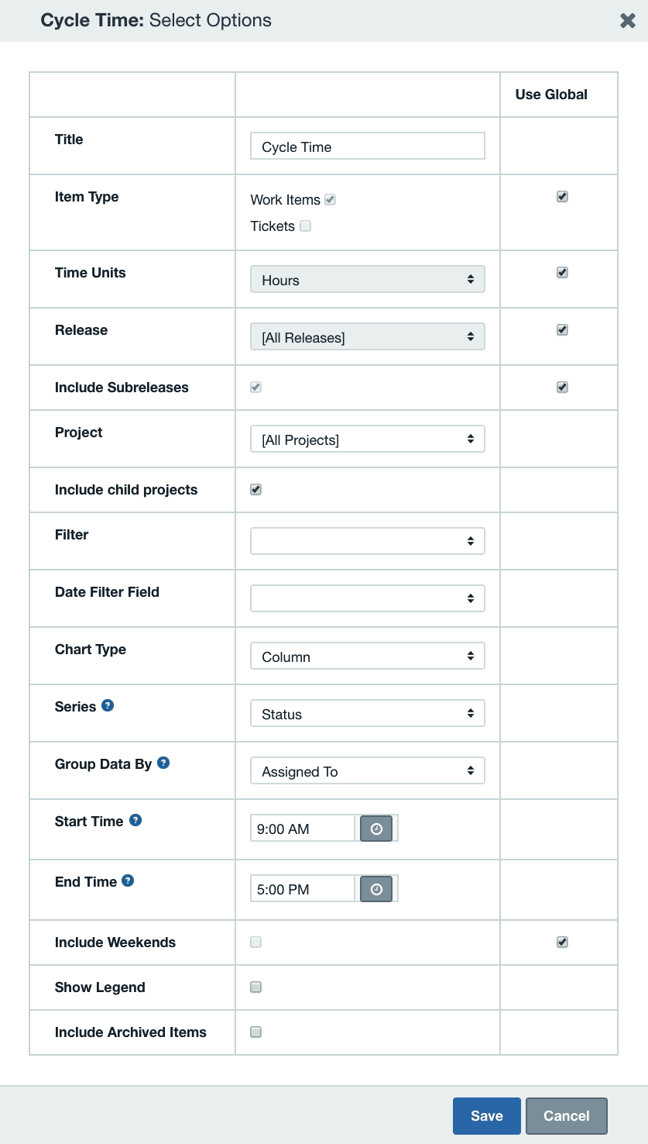Click the Save button
The height and width of the screenshot is (1144, 648).
pyautogui.click(x=486, y=1115)
